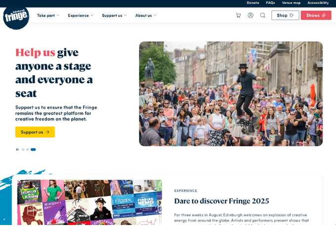The image size is (336, 227).
Task: Click the red Shows button
Action: coord(316,15)
